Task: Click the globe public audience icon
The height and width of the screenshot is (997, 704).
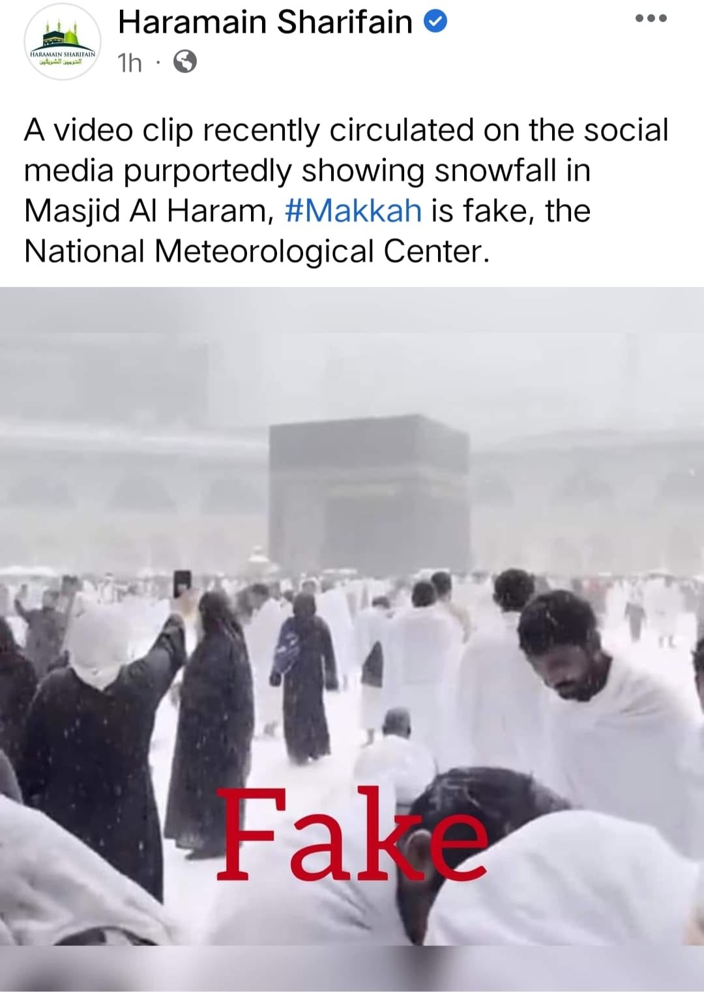Action: click(185, 62)
